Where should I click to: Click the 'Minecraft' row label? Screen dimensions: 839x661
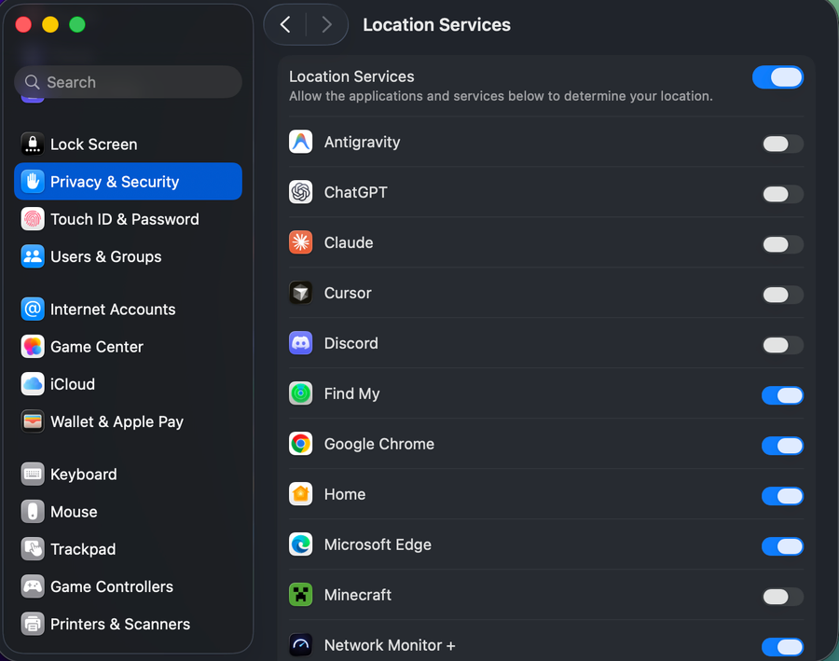pyautogui.click(x=357, y=595)
